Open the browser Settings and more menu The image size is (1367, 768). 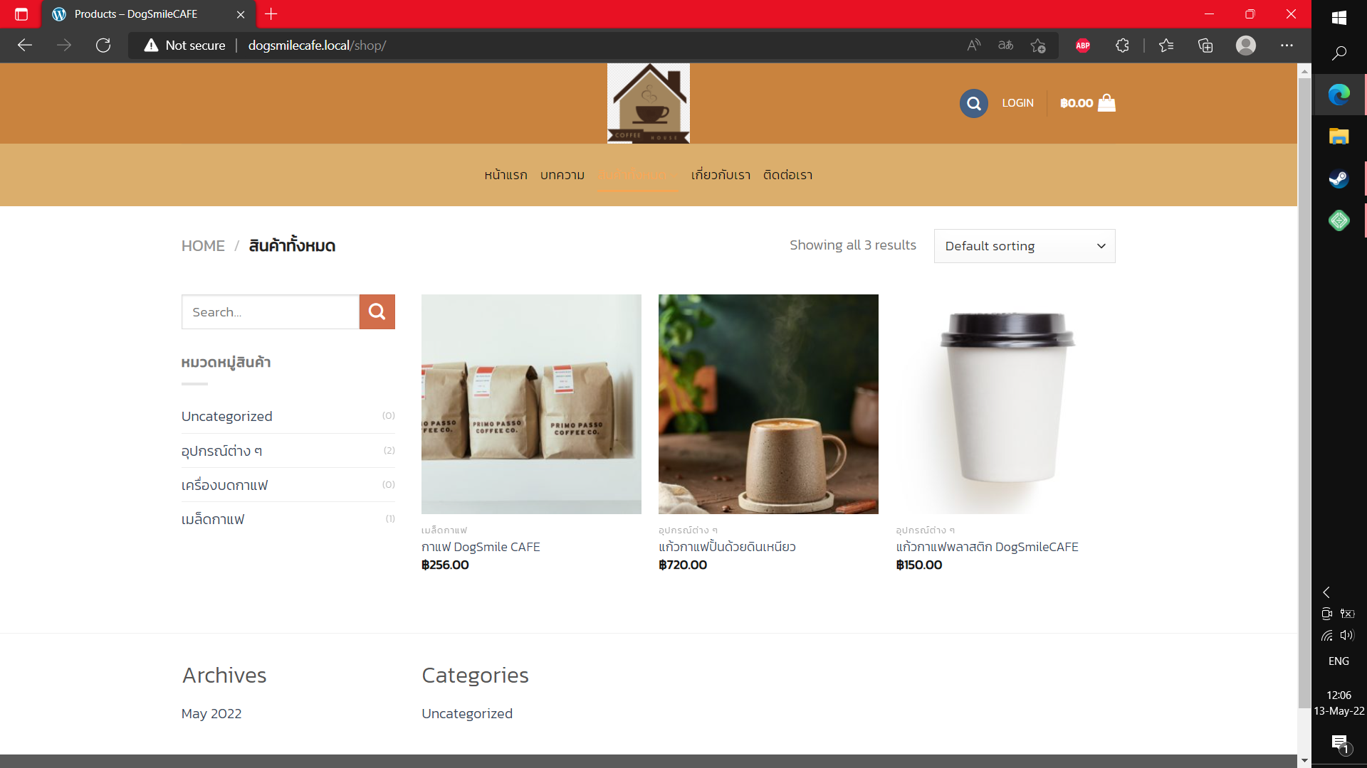pyautogui.click(x=1287, y=46)
